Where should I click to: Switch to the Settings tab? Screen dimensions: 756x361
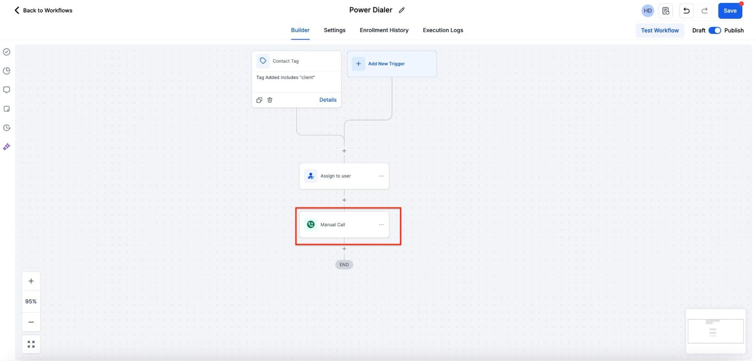click(334, 30)
